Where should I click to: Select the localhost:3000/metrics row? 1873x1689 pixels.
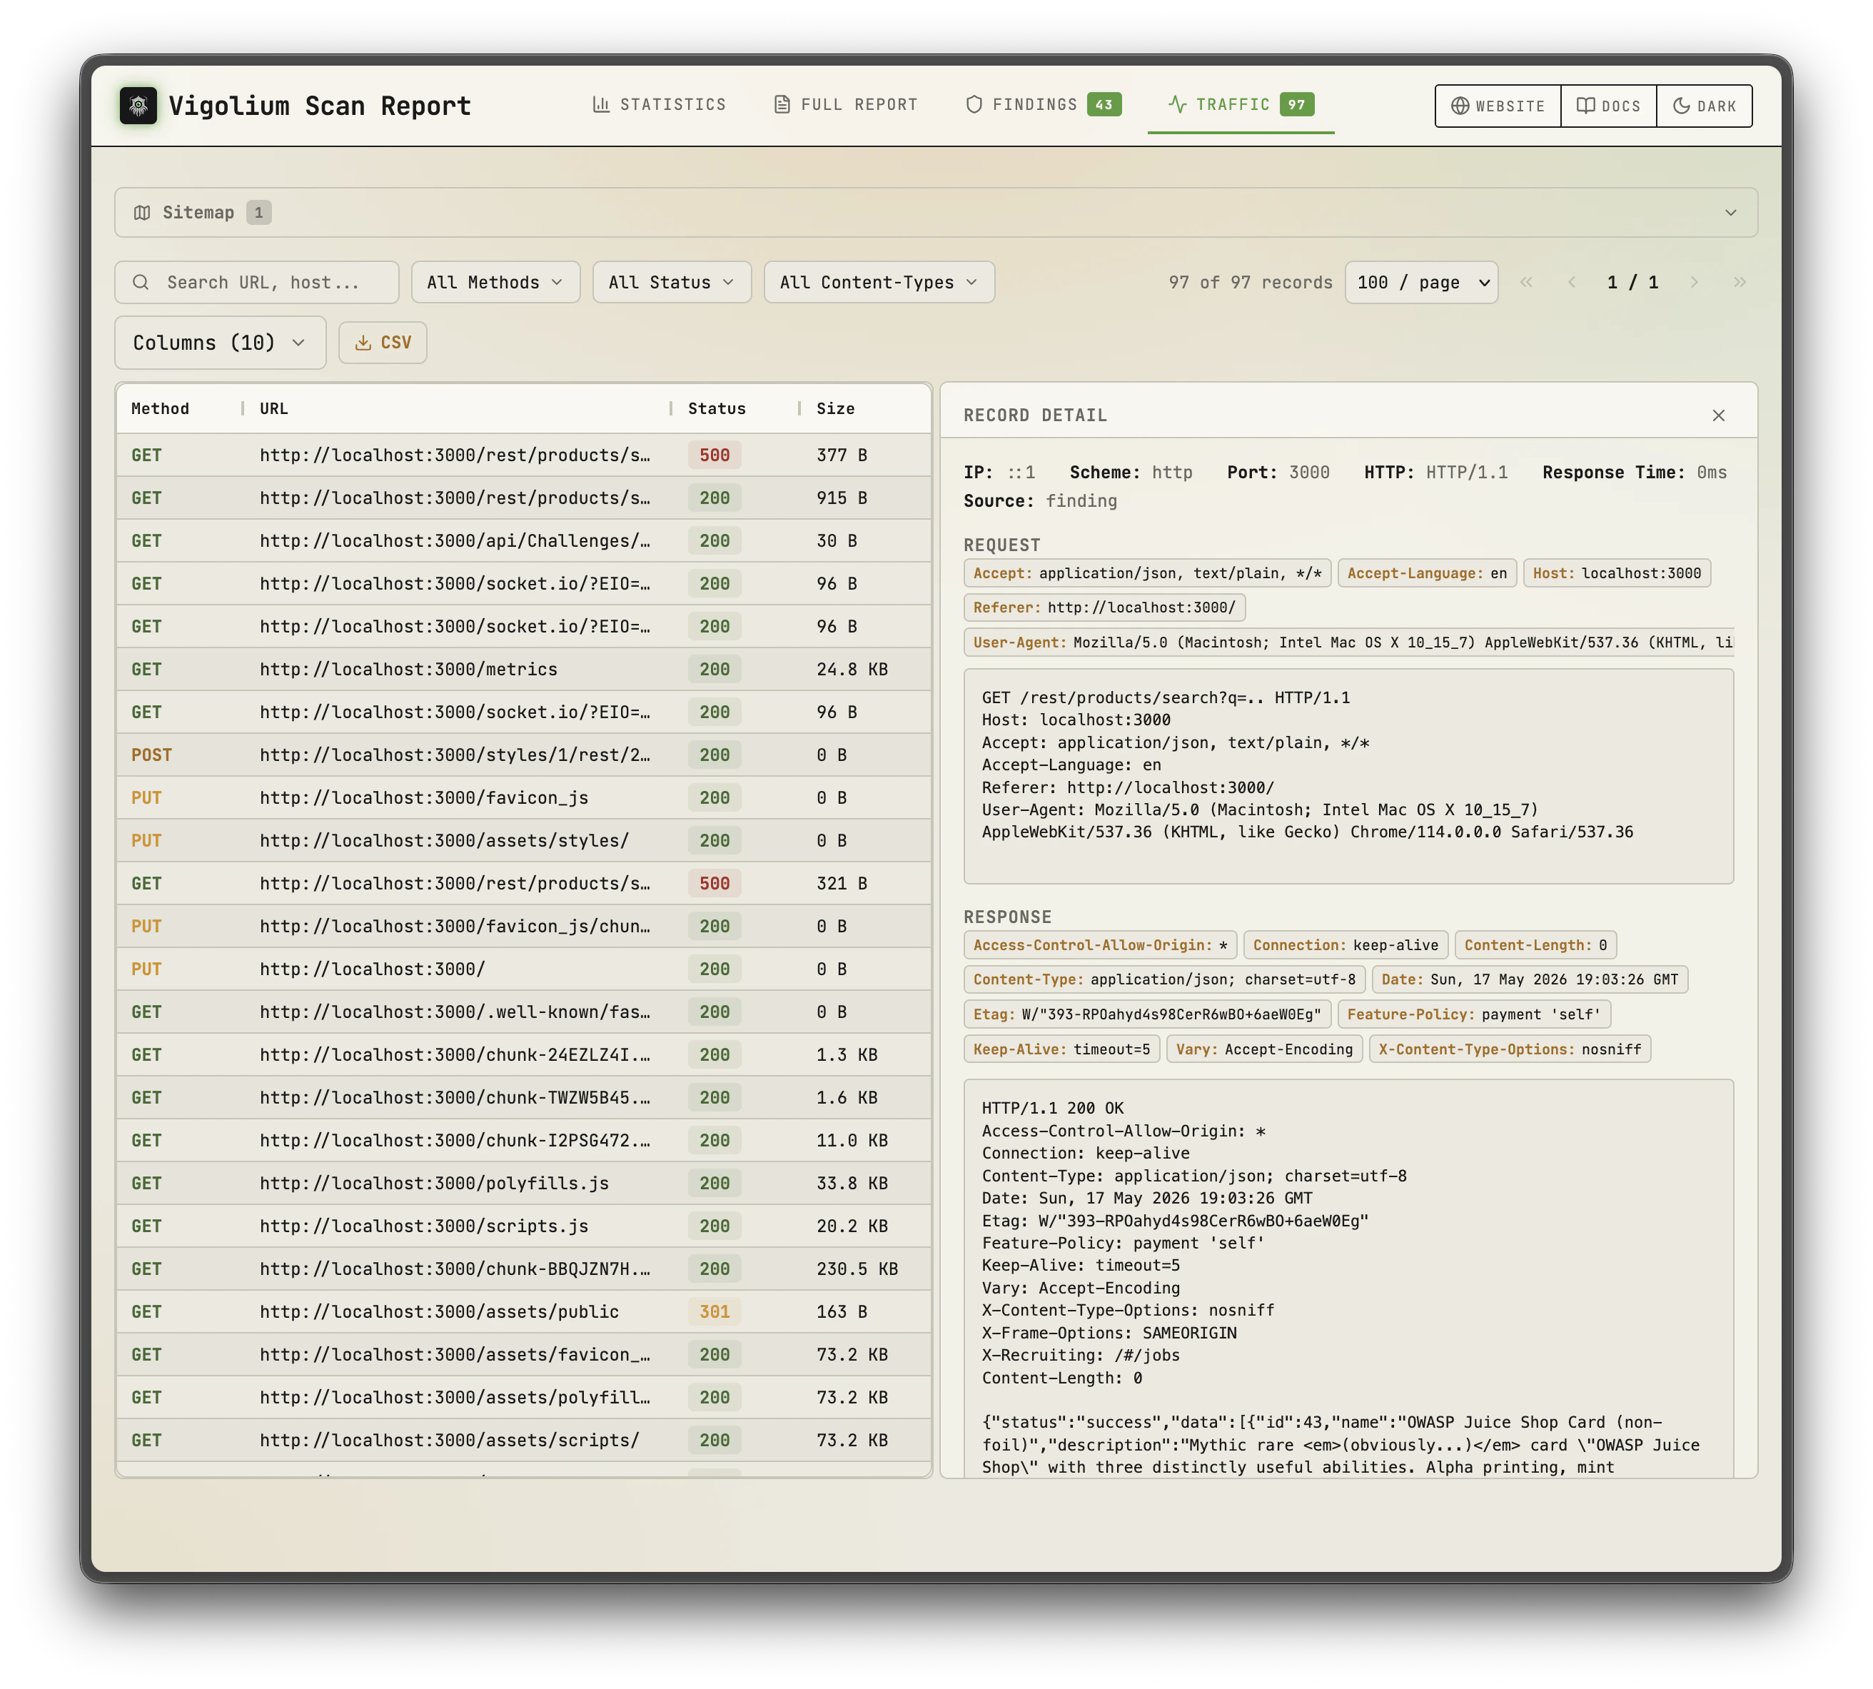tap(523, 669)
